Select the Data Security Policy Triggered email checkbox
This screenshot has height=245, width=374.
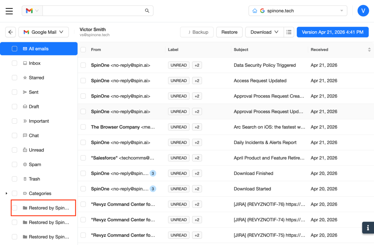83,65
